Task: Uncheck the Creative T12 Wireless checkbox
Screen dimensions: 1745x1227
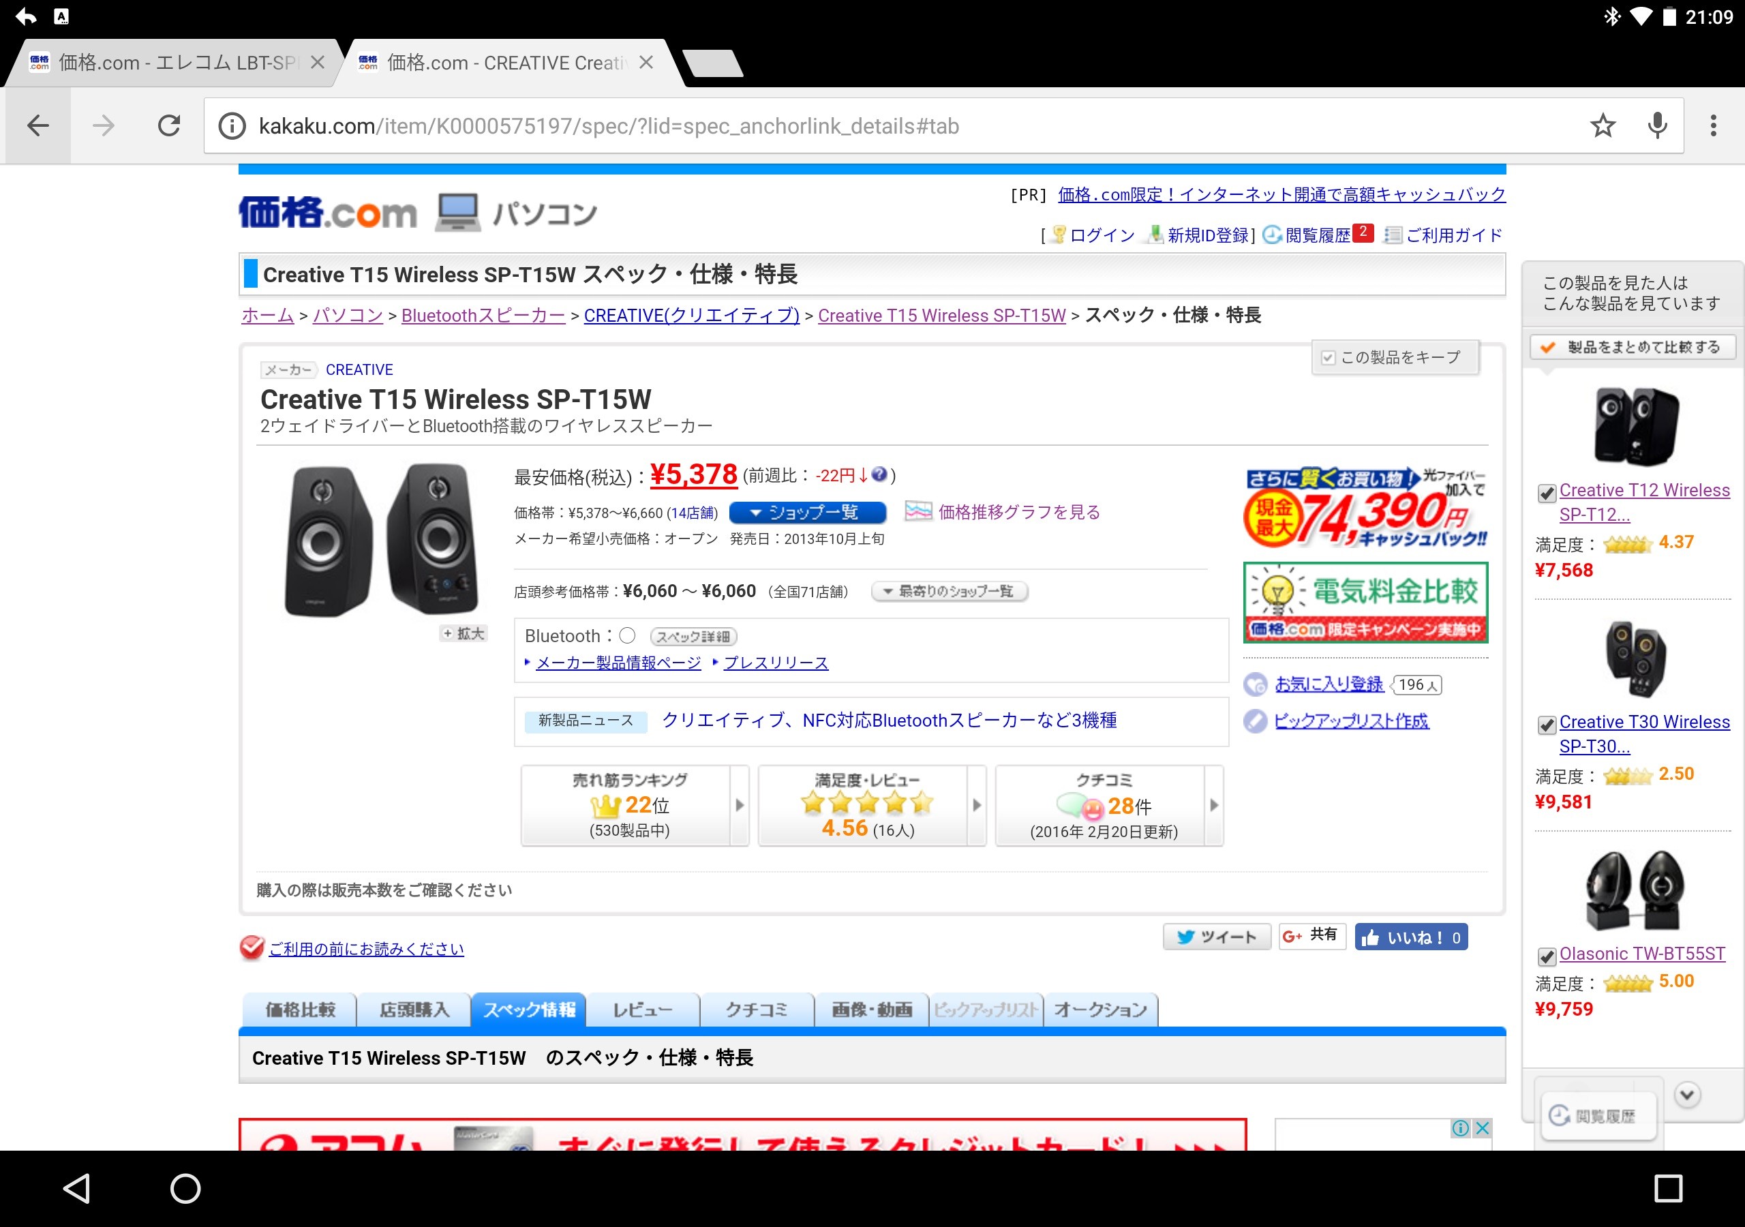Action: tap(1546, 494)
